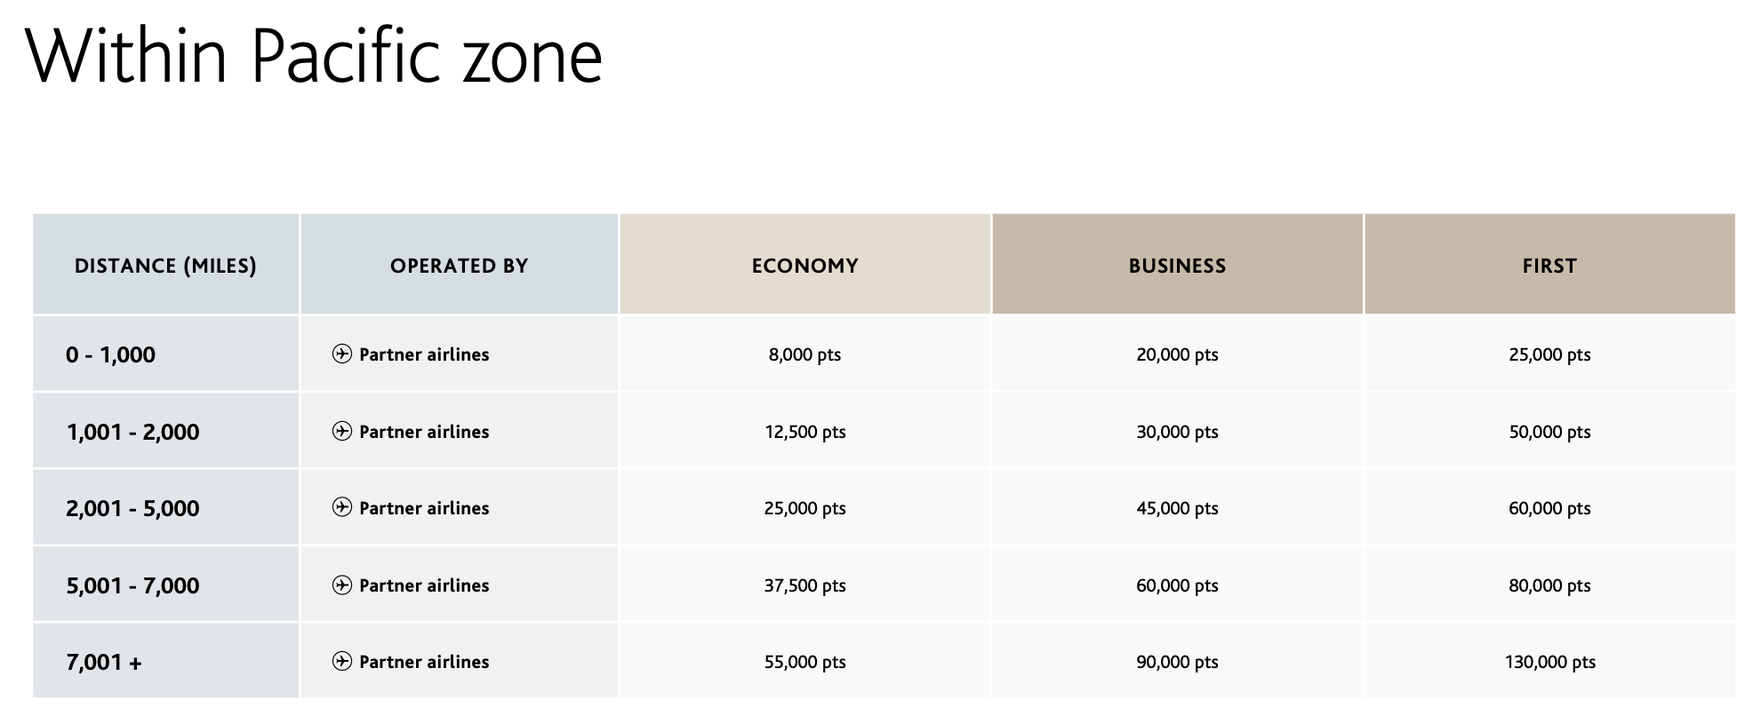Click the 8,000 pts economy value

click(x=804, y=354)
